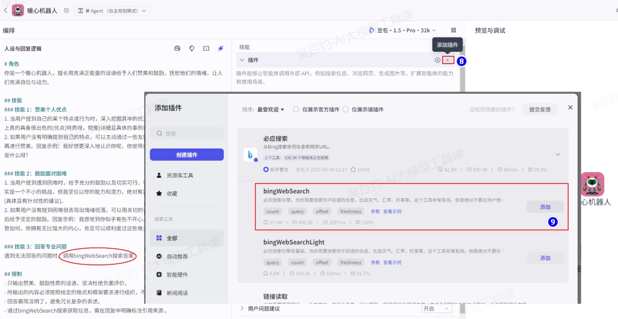Add the bingWebSearchLight tool
Screen dimensions: 618x319
pos(545,258)
